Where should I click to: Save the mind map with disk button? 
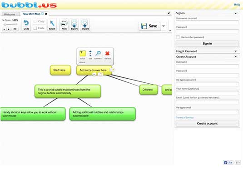[x=149, y=26]
